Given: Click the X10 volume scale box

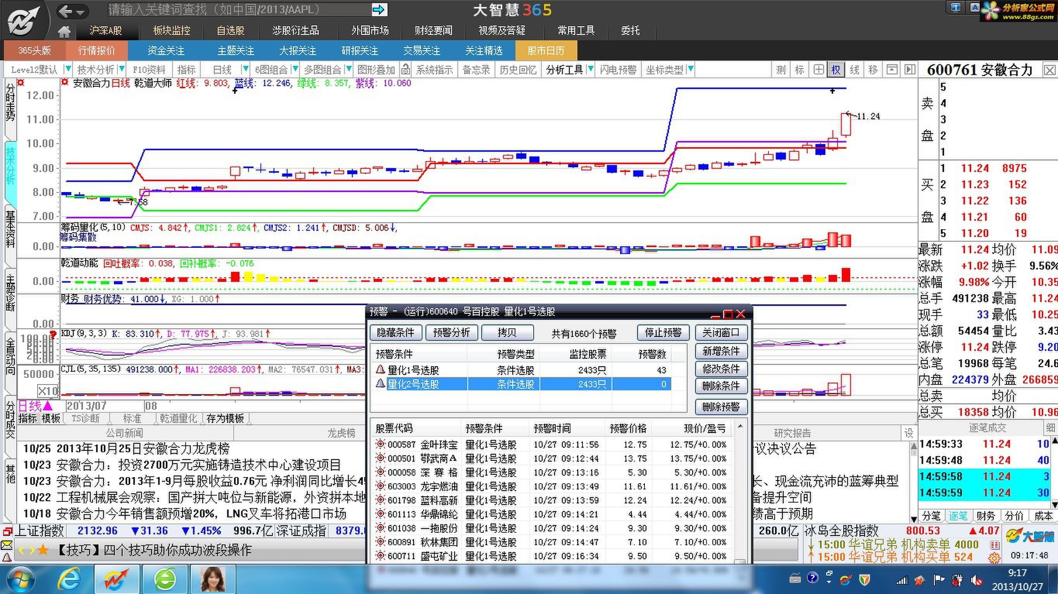Looking at the screenshot, I should (x=48, y=390).
